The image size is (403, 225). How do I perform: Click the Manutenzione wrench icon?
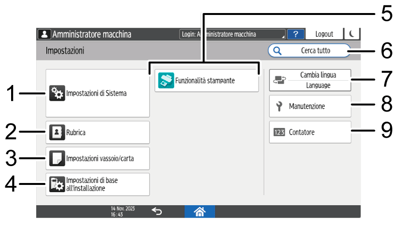279,106
